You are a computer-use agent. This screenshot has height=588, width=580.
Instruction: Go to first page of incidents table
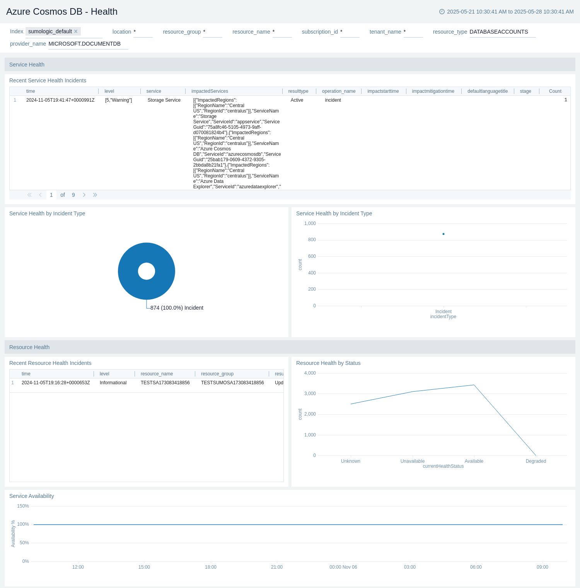coord(29,195)
